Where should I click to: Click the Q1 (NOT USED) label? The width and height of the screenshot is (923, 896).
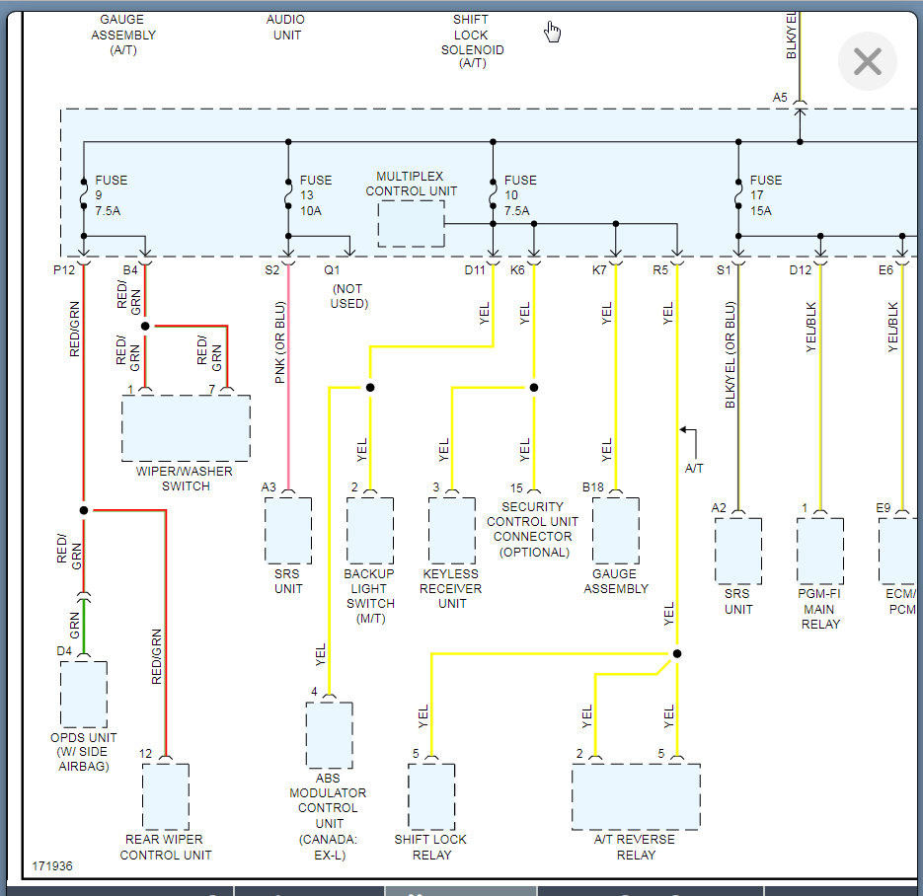[x=347, y=287]
